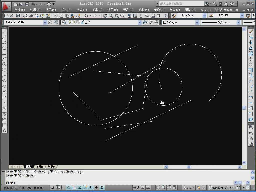Click the 命令: command line input
Image resolution: width=256 pixels, height=192 pixels.
(x=120, y=182)
